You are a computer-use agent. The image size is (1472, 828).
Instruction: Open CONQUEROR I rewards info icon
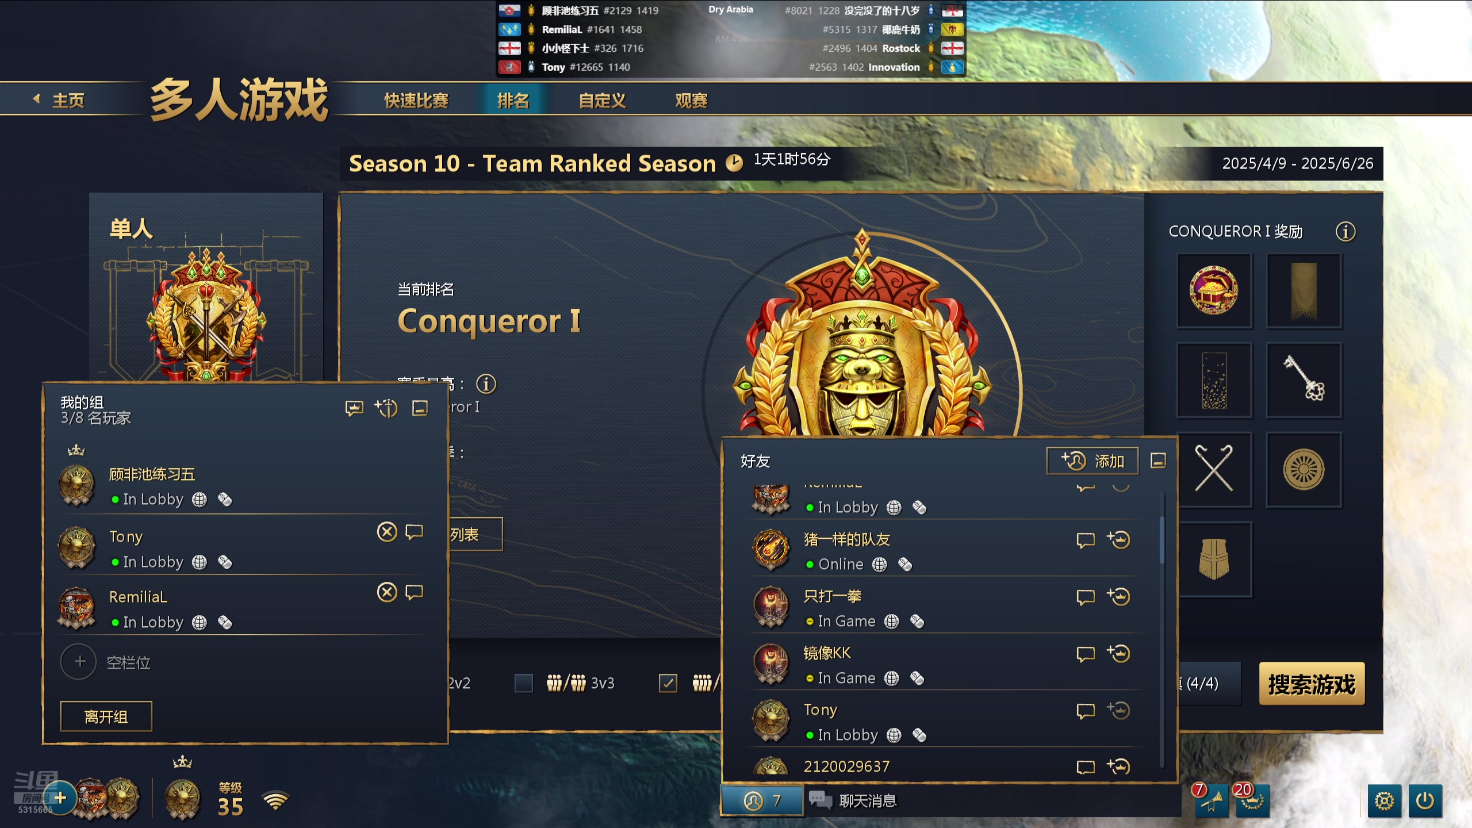tap(1345, 232)
